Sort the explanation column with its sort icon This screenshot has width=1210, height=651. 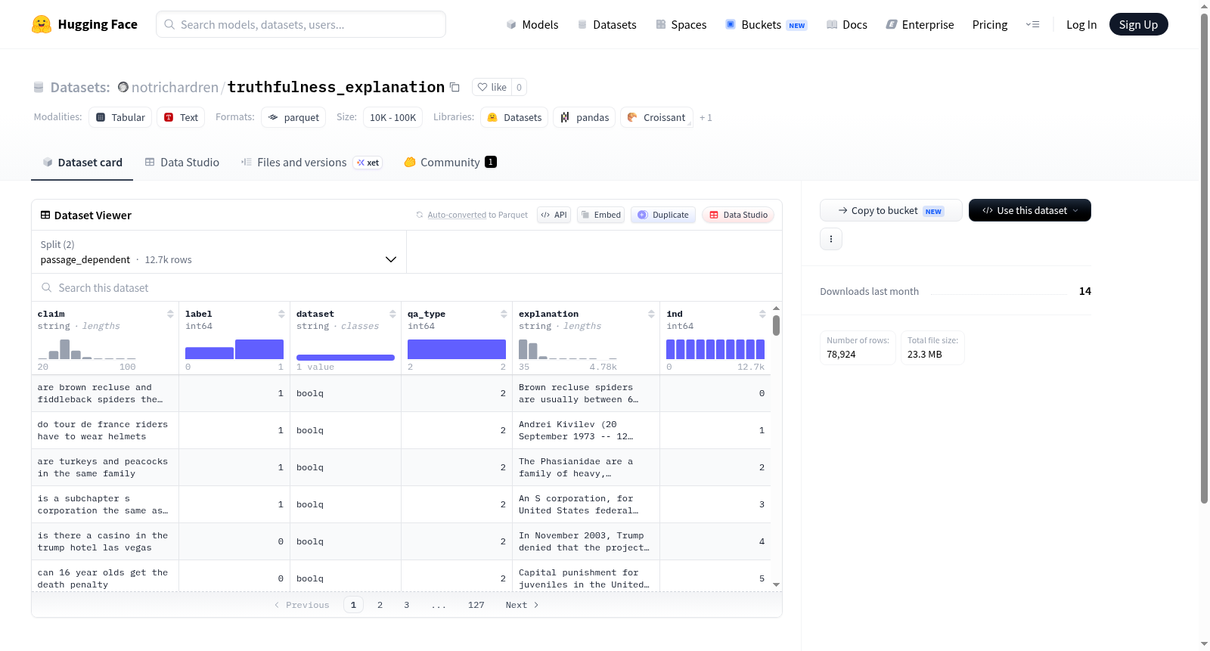tap(651, 314)
